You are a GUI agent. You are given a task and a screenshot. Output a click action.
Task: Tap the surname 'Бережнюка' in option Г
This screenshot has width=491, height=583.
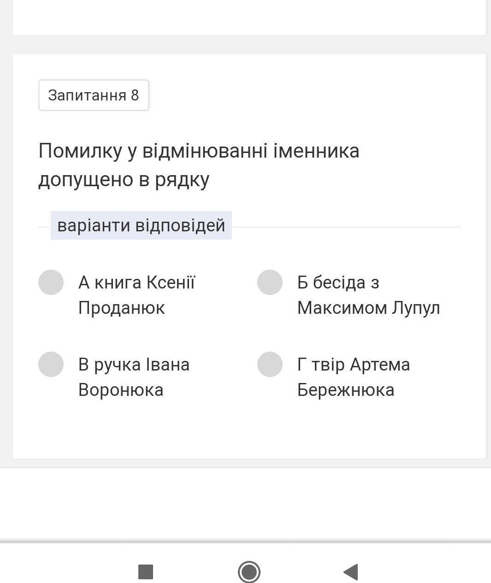coord(346,390)
